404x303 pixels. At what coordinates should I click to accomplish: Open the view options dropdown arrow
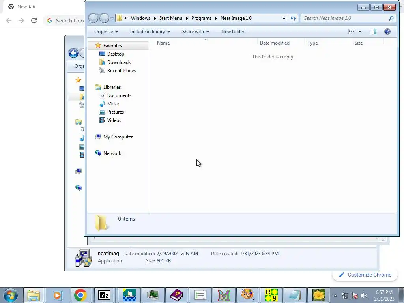coord(360,32)
